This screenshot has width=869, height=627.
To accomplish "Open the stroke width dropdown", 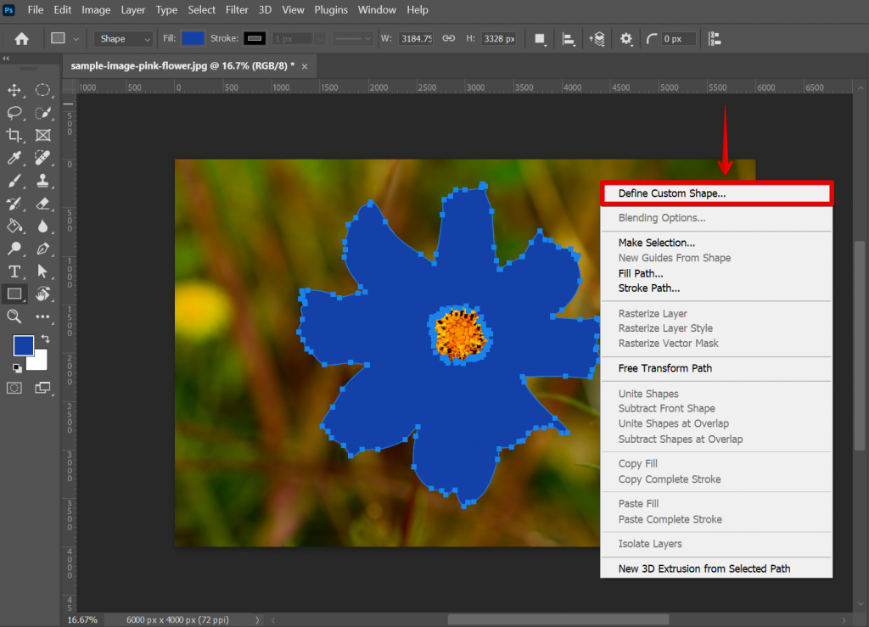I will click(320, 38).
